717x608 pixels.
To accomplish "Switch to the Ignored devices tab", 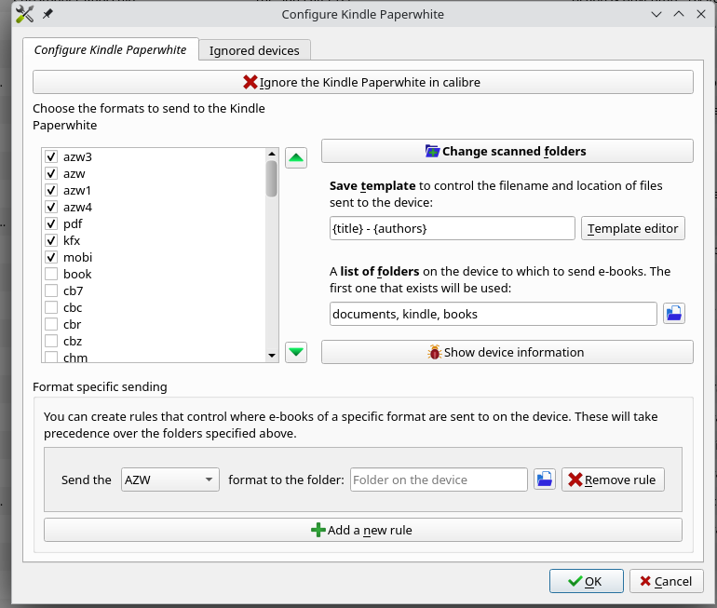I will pyautogui.click(x=254, y=50).
